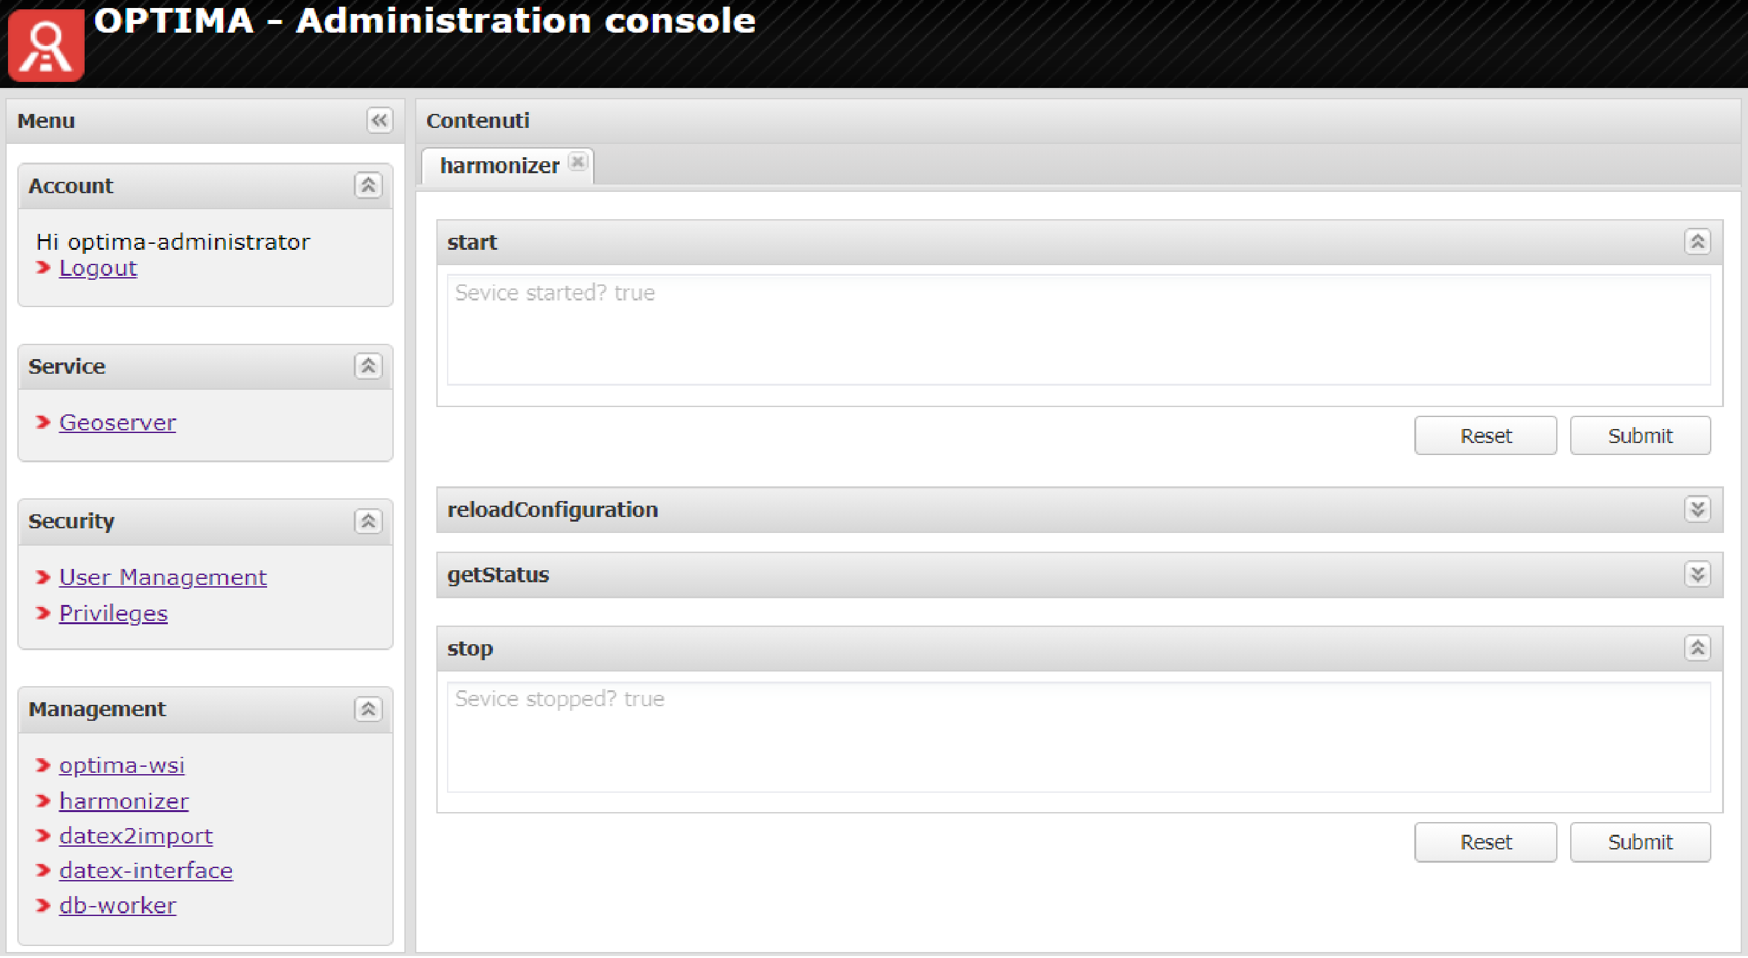Close the harmonizer tab

pos(578,162)
